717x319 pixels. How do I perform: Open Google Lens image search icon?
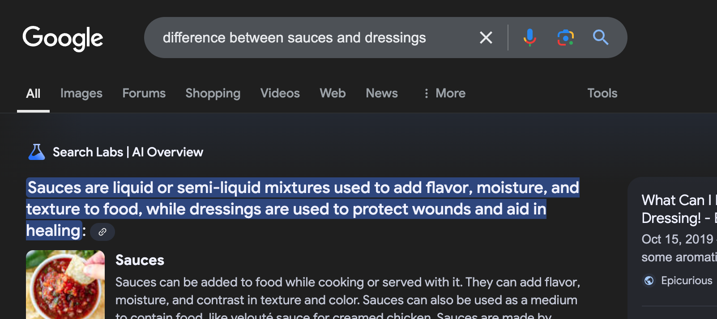566,38
